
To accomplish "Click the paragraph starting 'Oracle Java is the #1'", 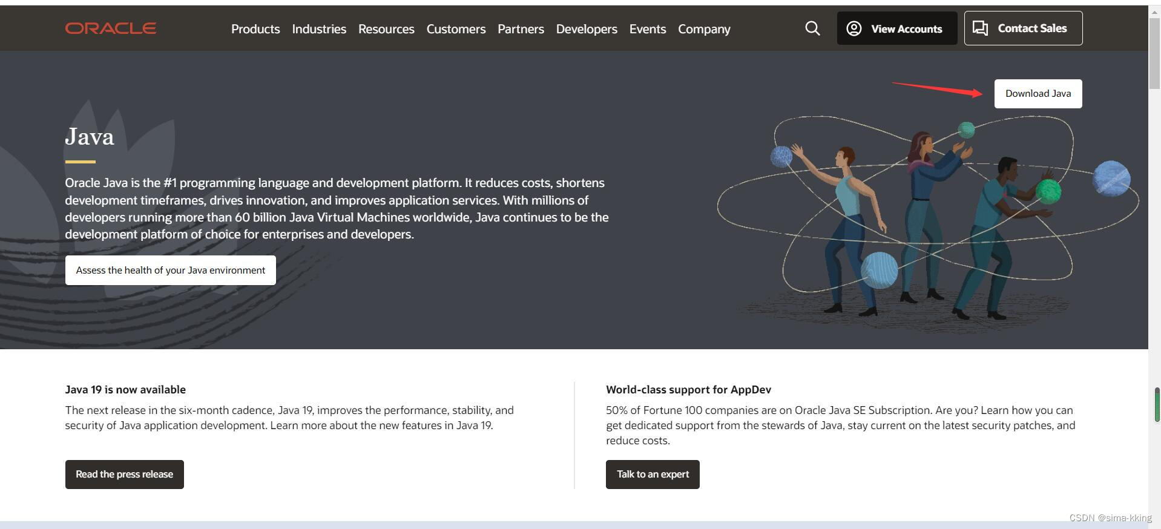I will (x=337, y=209).
